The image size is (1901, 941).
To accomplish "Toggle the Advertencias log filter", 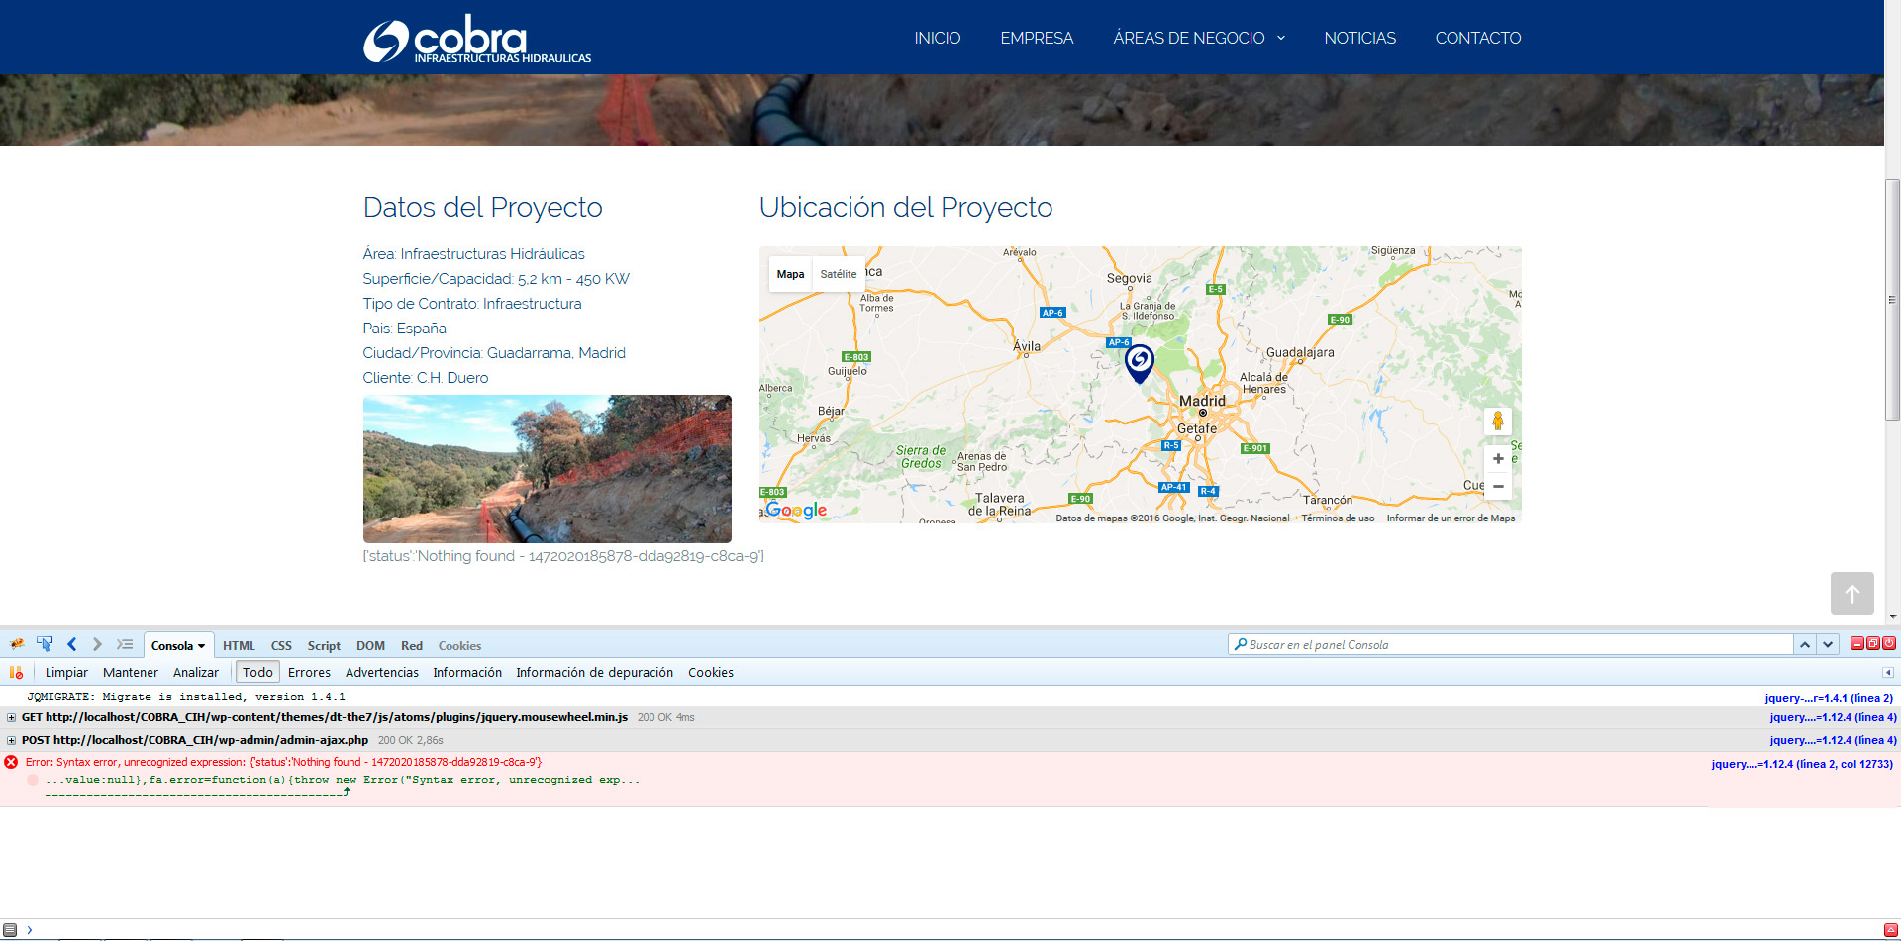I will point(381,672).
